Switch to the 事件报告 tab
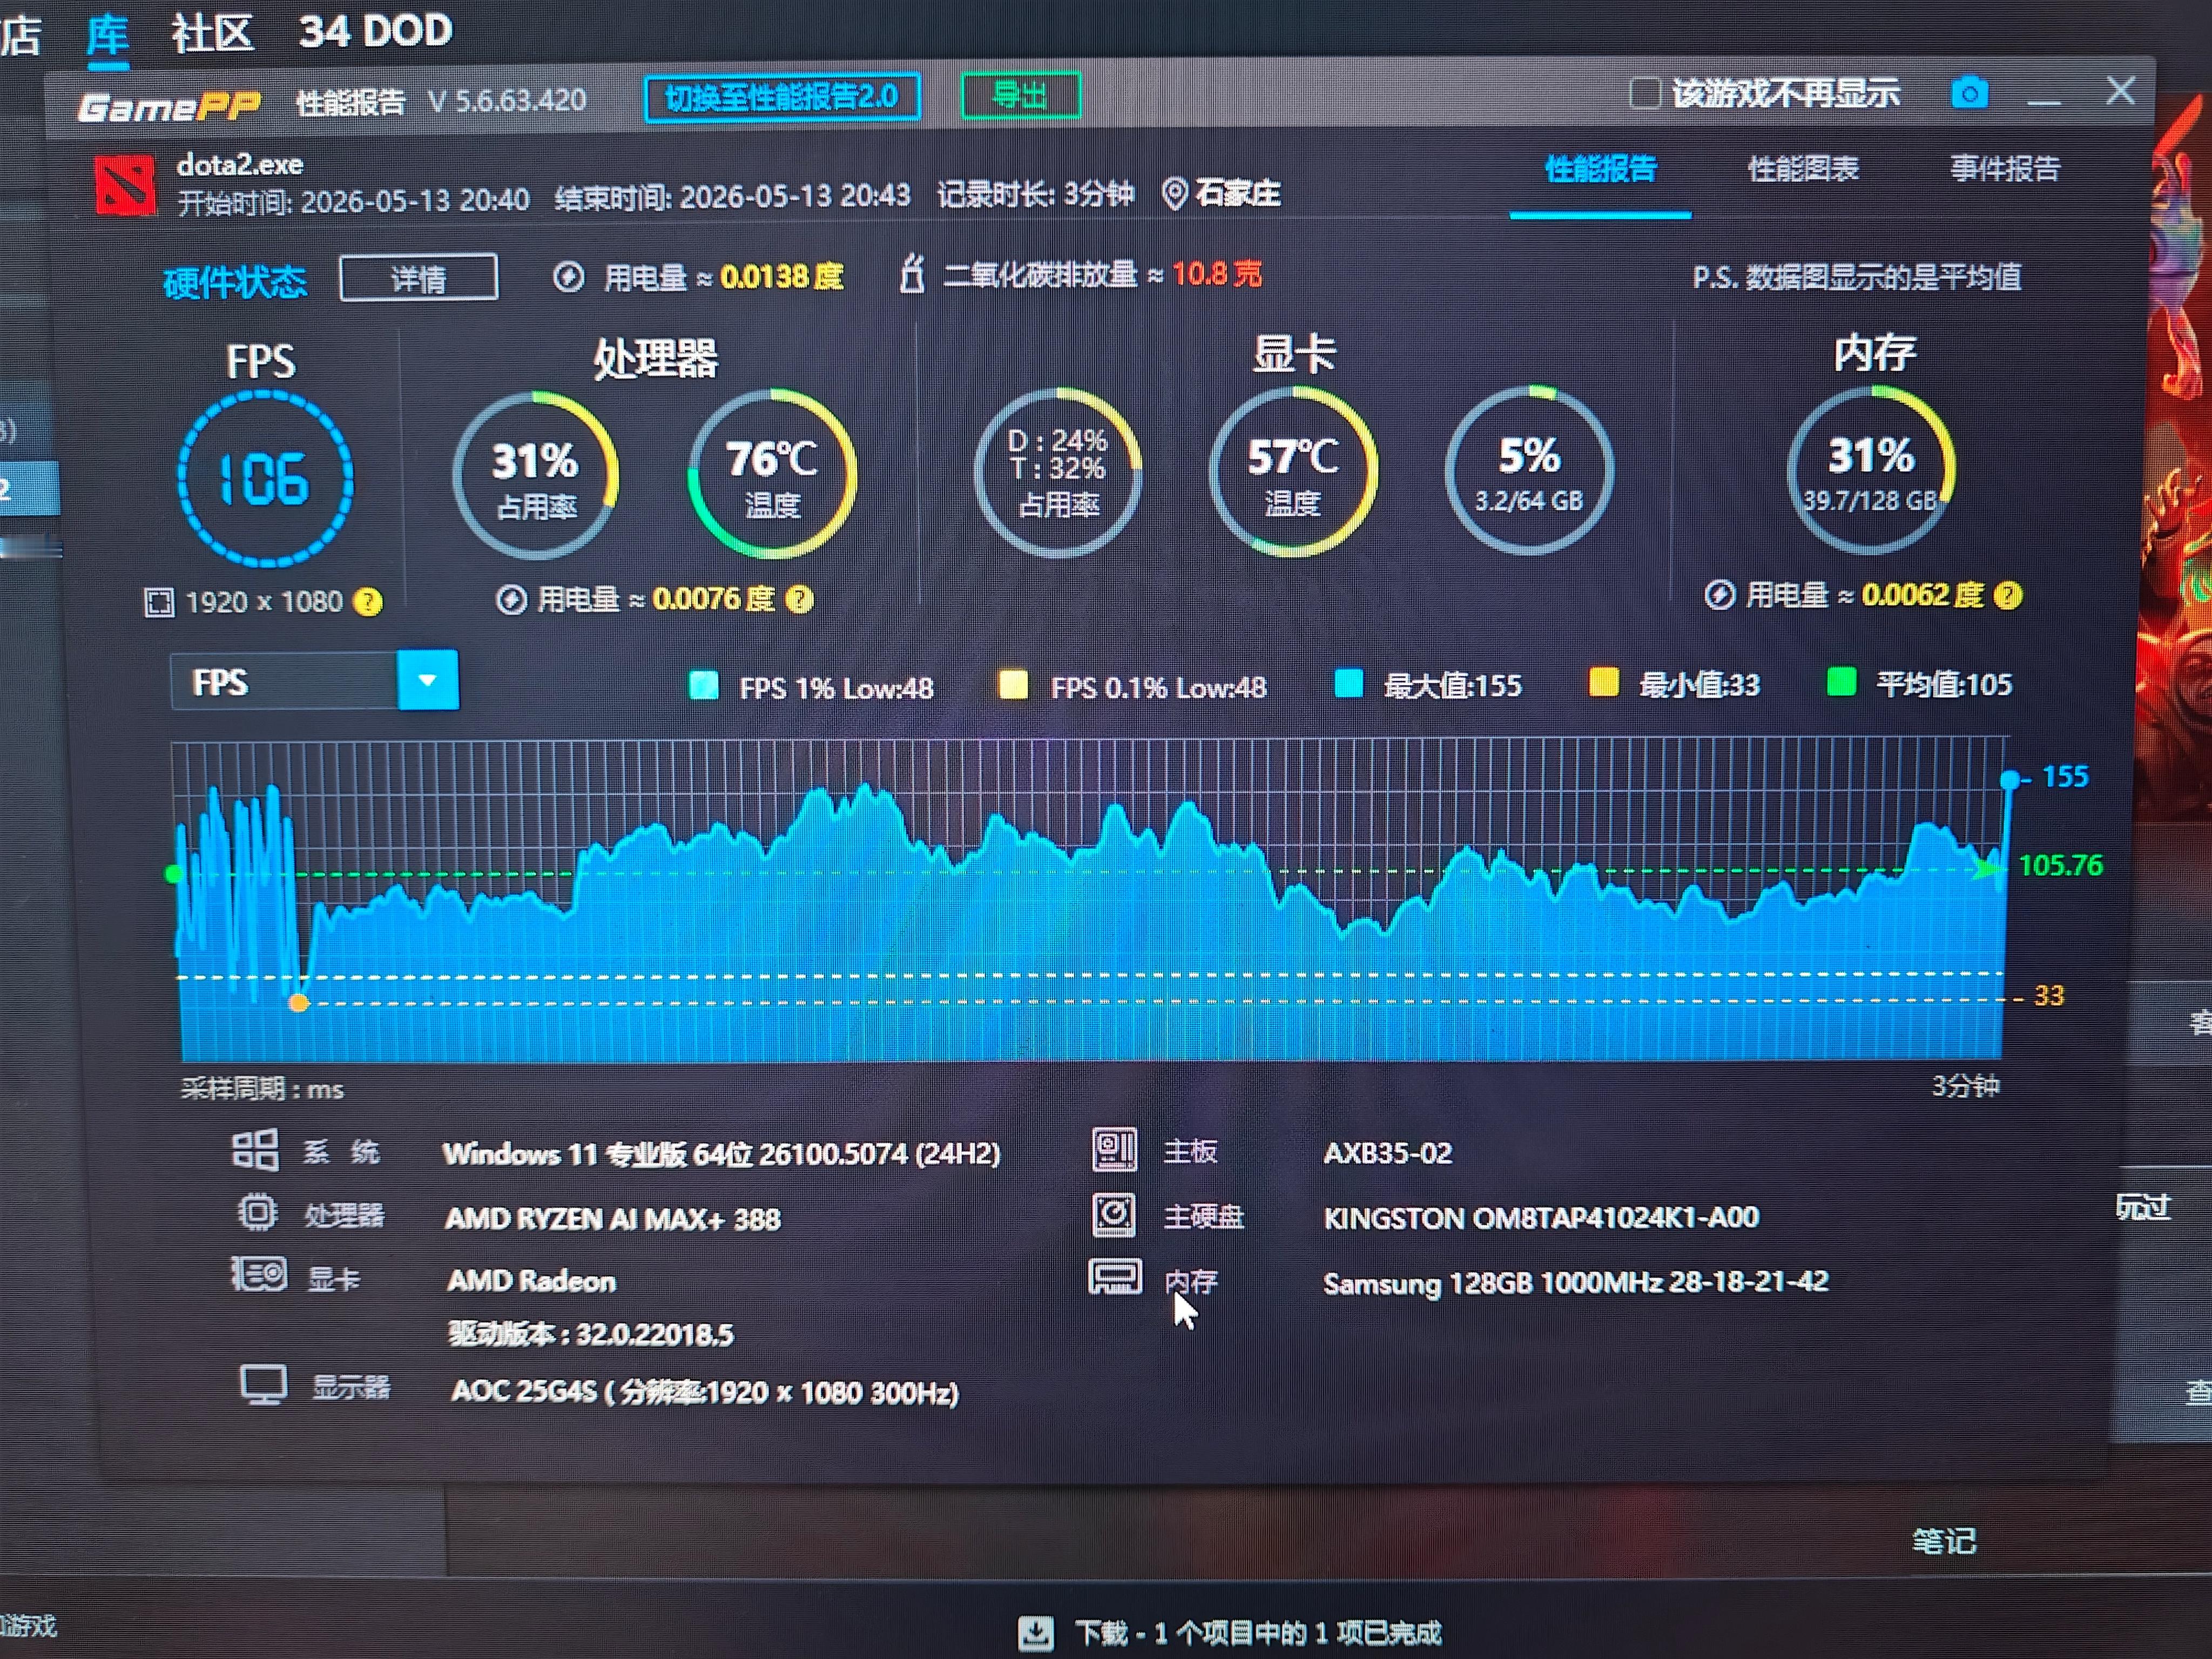 (2004, 169)
